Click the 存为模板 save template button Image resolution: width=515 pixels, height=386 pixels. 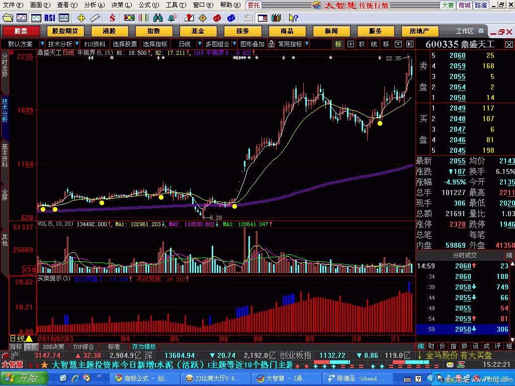143,347
